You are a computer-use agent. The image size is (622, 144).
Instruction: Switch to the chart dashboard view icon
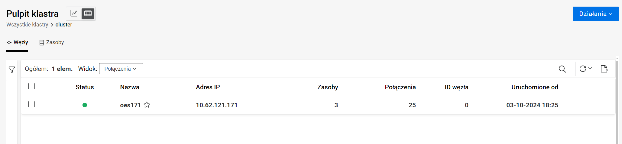pyautogui.click(x=74, y=14)
